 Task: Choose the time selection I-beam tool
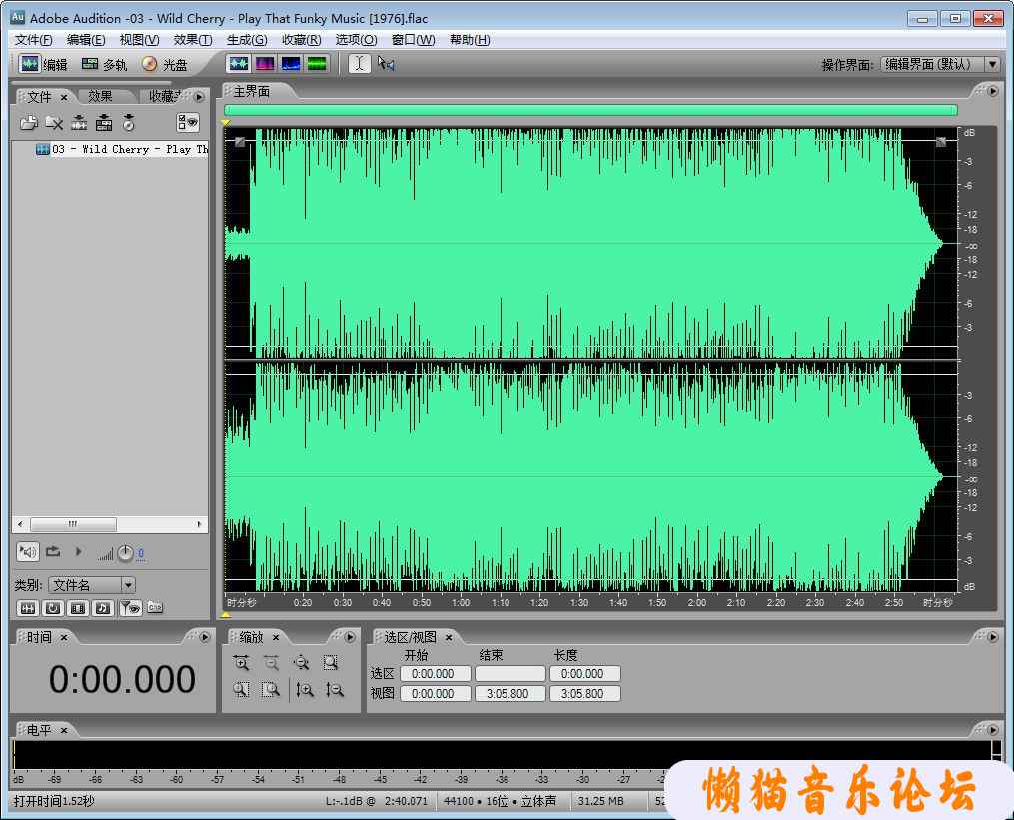point(360,63)
